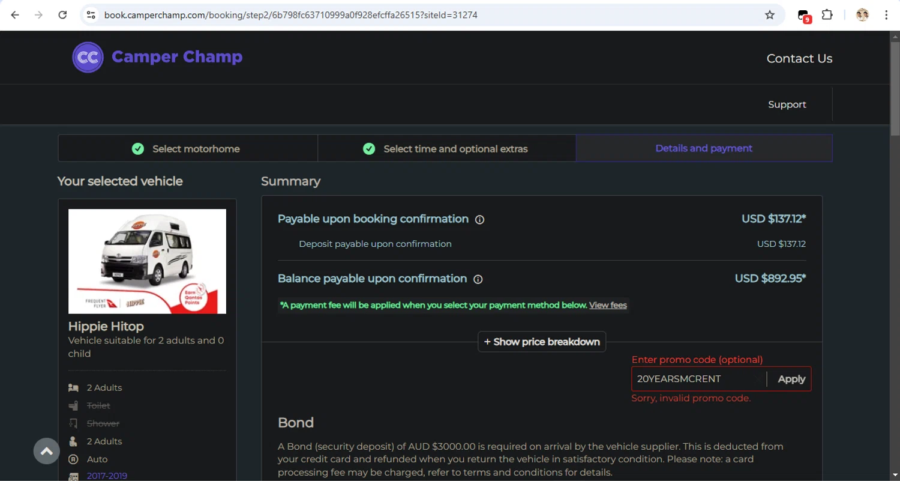Viewport: 900px width, 481px height.
Task: Open the 2017-2019 vehicle year link
Action: click(107, 476)
